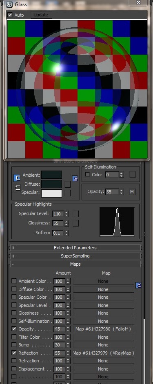Click the Diffuse map shortcut square button
Viewport: 153px width, 384px height.
67,184
